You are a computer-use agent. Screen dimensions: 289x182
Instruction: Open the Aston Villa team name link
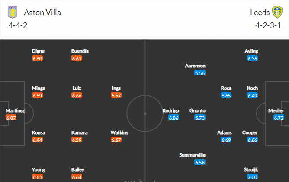coord(42,13)
